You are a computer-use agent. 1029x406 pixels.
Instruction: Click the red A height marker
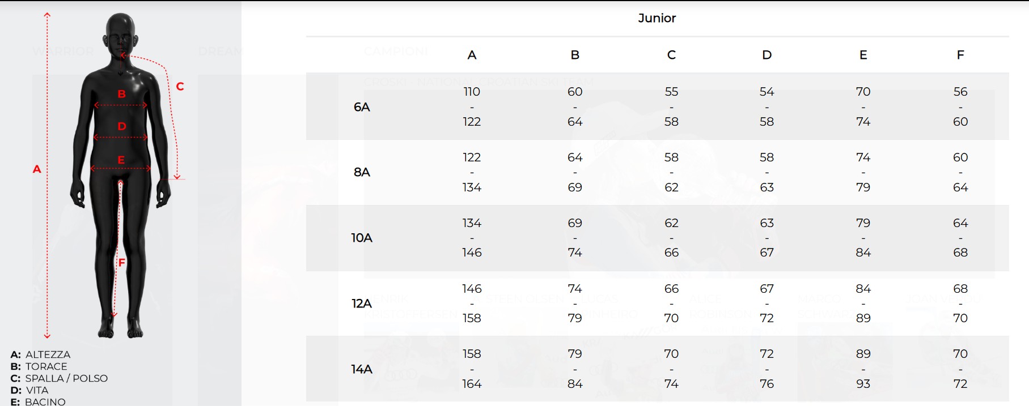[x=37, y=169]
